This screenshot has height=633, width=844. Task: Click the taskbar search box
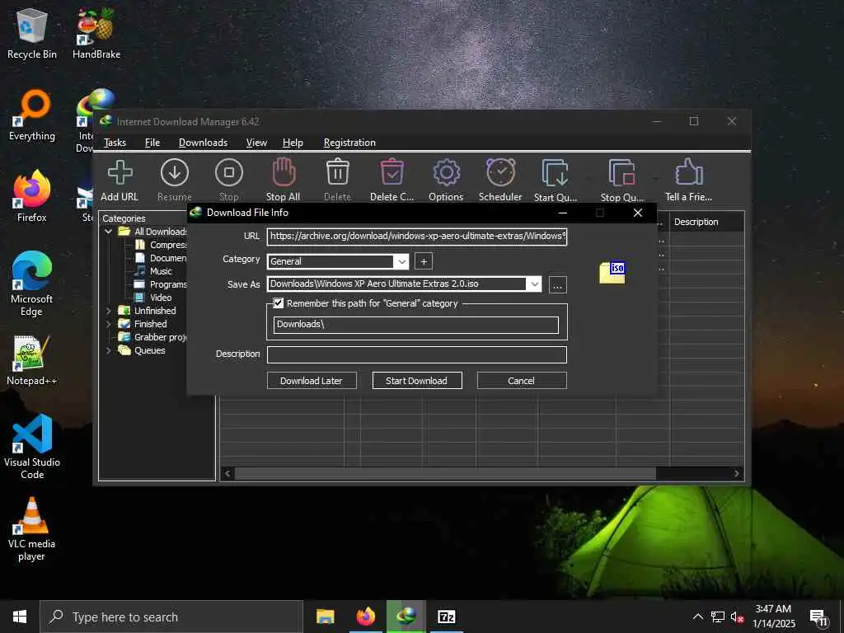click(171, 617)
